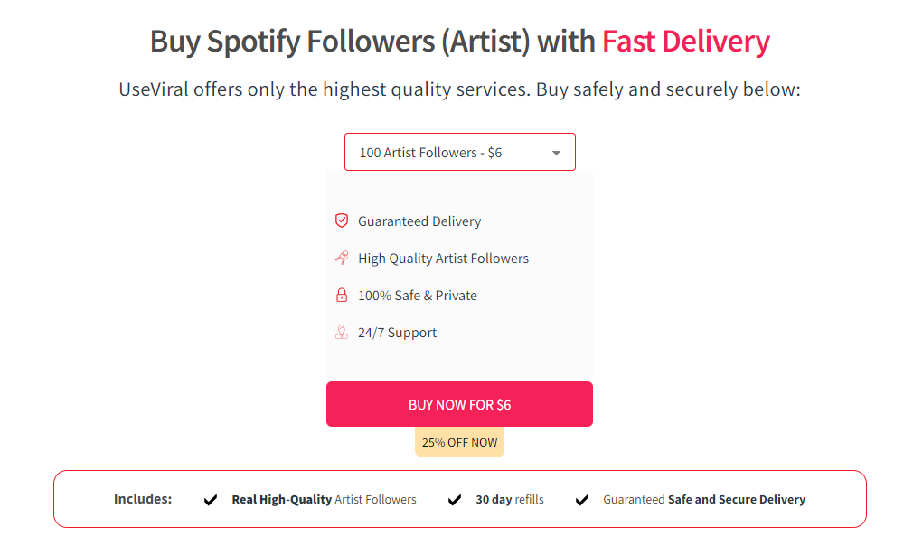Image resolution: width=913 pixels, height=546 pixels.
Task: Click the Includes label in the bottom bar
Action: point(142,498)
